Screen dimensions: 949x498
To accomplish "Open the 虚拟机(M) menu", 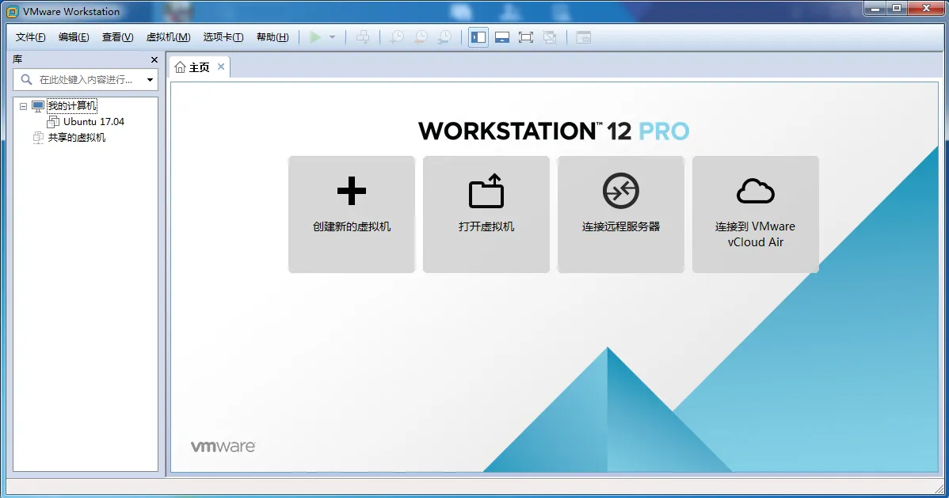I will [x=168, y=37].
